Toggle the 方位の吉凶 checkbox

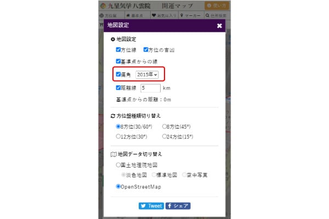[146, 50]
